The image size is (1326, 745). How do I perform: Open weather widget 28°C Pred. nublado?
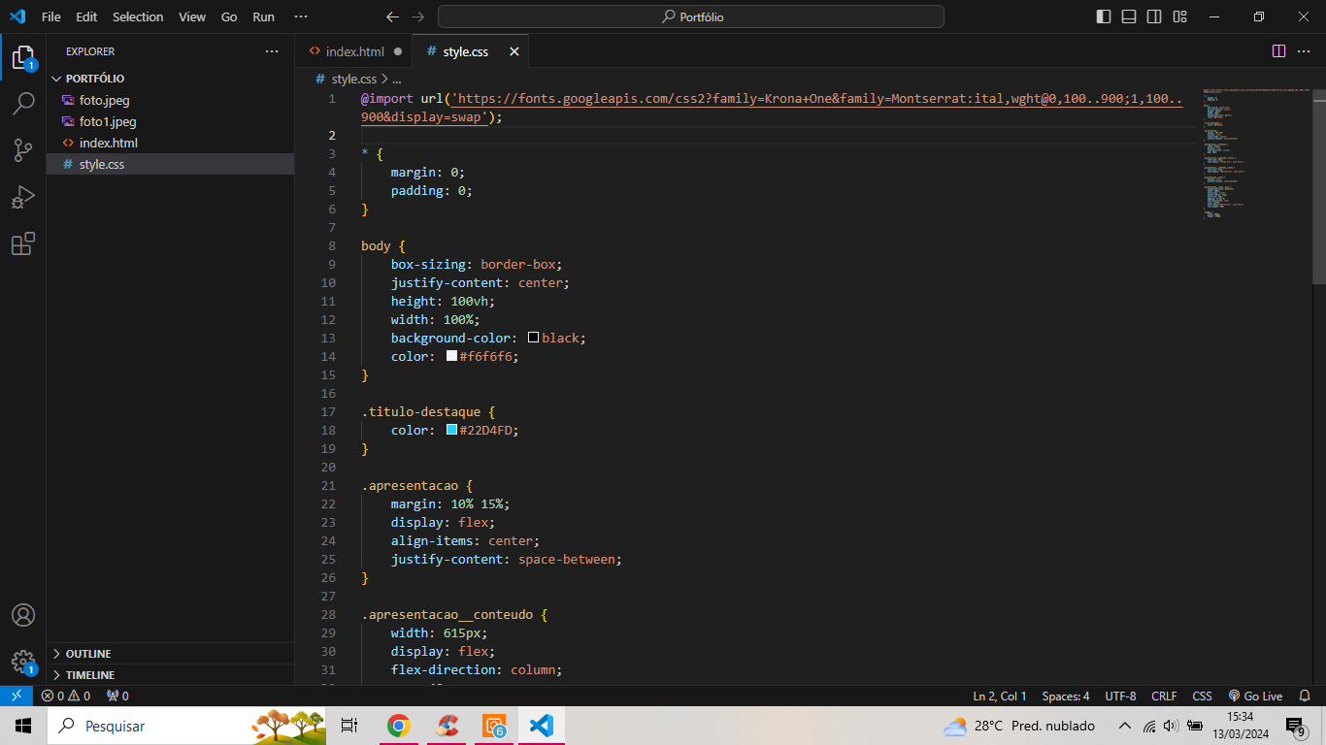point(1019,726)
